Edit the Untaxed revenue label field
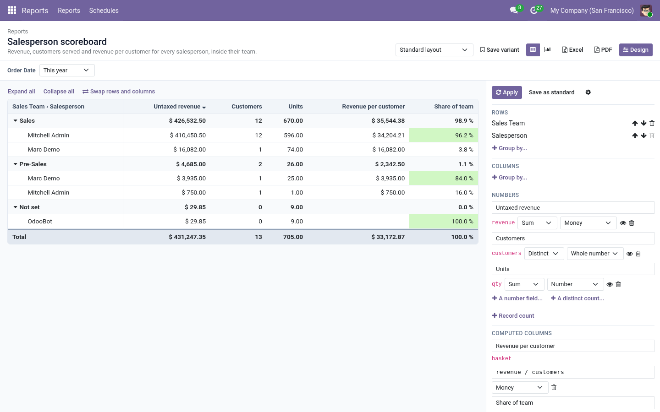Viewport: 660px width, 412px height. (573, 208)
